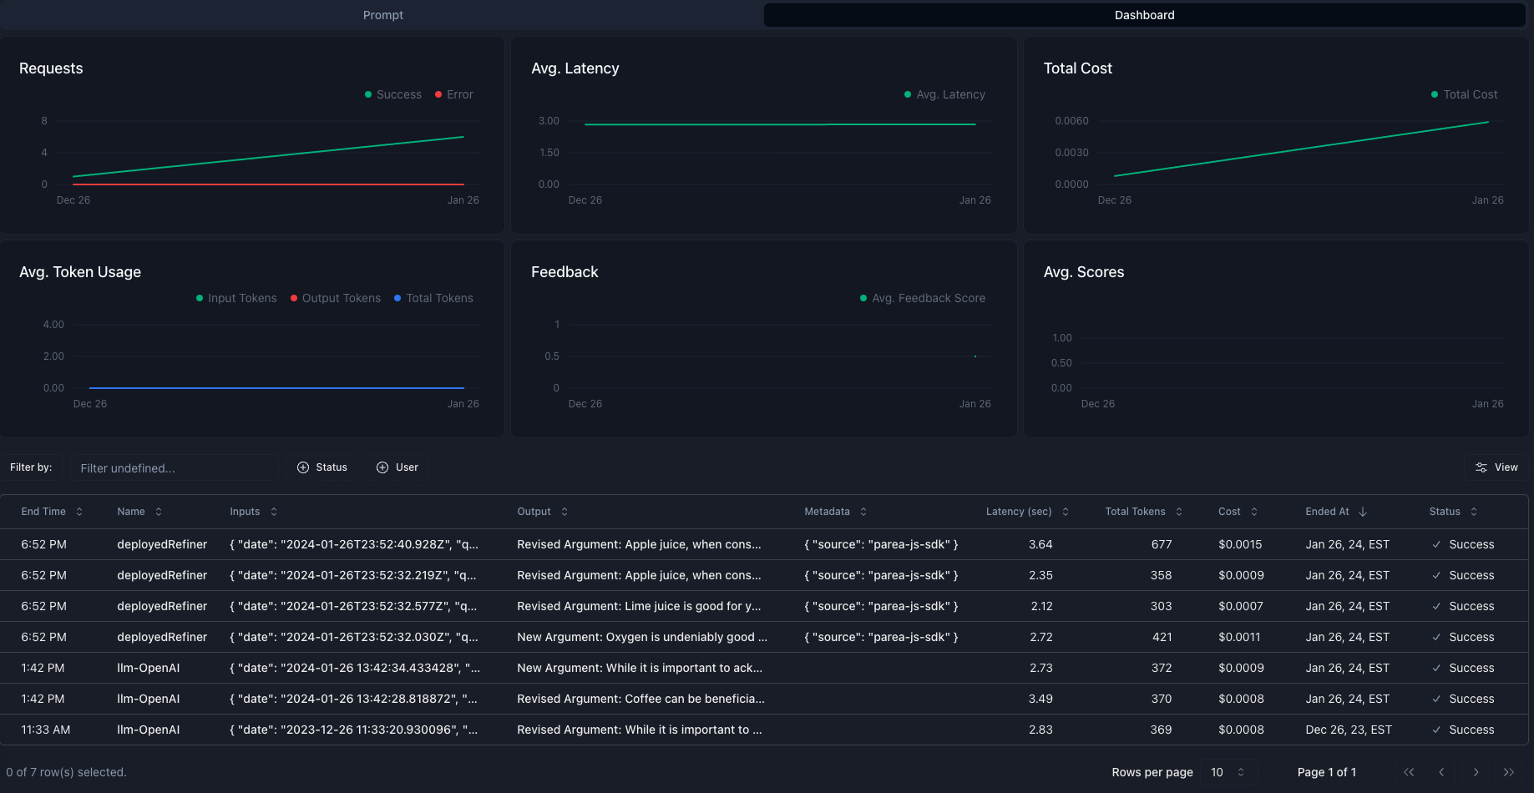Click the checkmark icon on the first Success row
This screenshot has width=1534, height=793.
click(1436, 544)
